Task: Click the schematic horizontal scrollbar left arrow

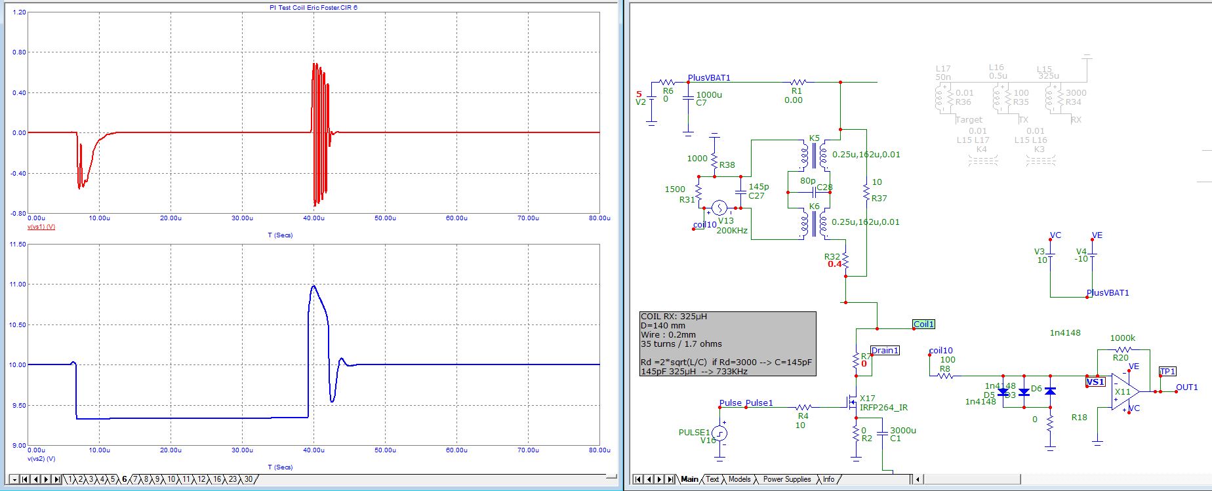Action: 918,479
